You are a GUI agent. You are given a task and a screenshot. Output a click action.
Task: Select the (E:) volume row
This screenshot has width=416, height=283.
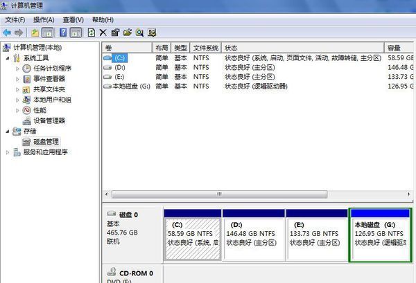tap(258, 77)
